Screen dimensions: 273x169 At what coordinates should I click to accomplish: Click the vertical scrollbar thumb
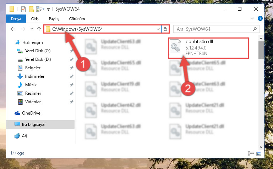point(261,50)
